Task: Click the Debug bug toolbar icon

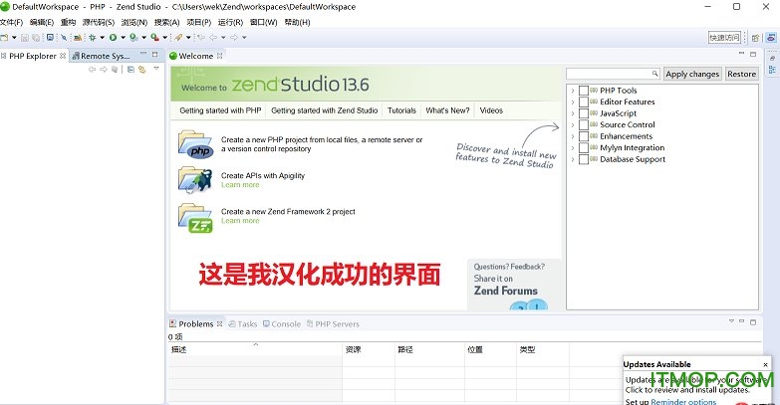Action: click(x=92, y=37)
